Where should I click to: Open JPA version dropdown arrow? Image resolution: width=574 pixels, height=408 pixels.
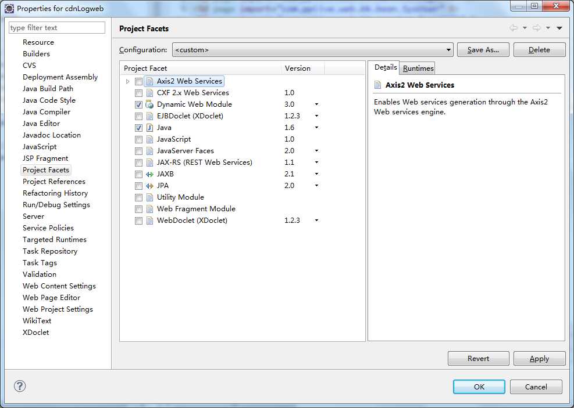316,186
